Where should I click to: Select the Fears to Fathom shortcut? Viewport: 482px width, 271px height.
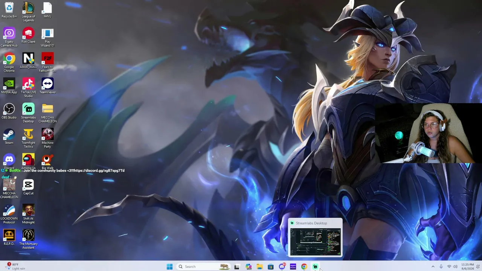(x=47, y=63)
